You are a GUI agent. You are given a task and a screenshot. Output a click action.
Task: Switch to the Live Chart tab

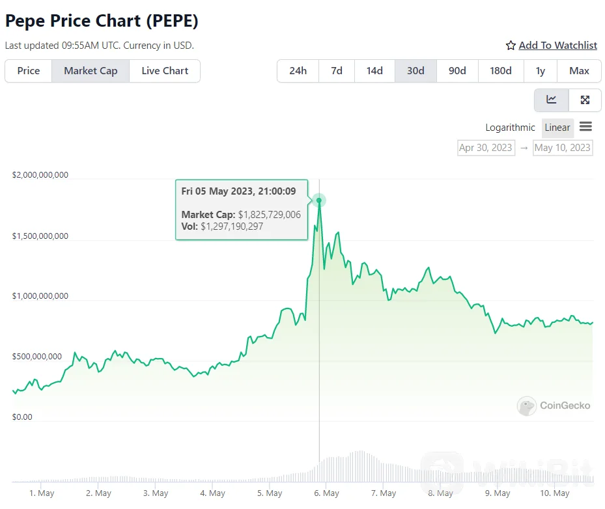(165, 71)
